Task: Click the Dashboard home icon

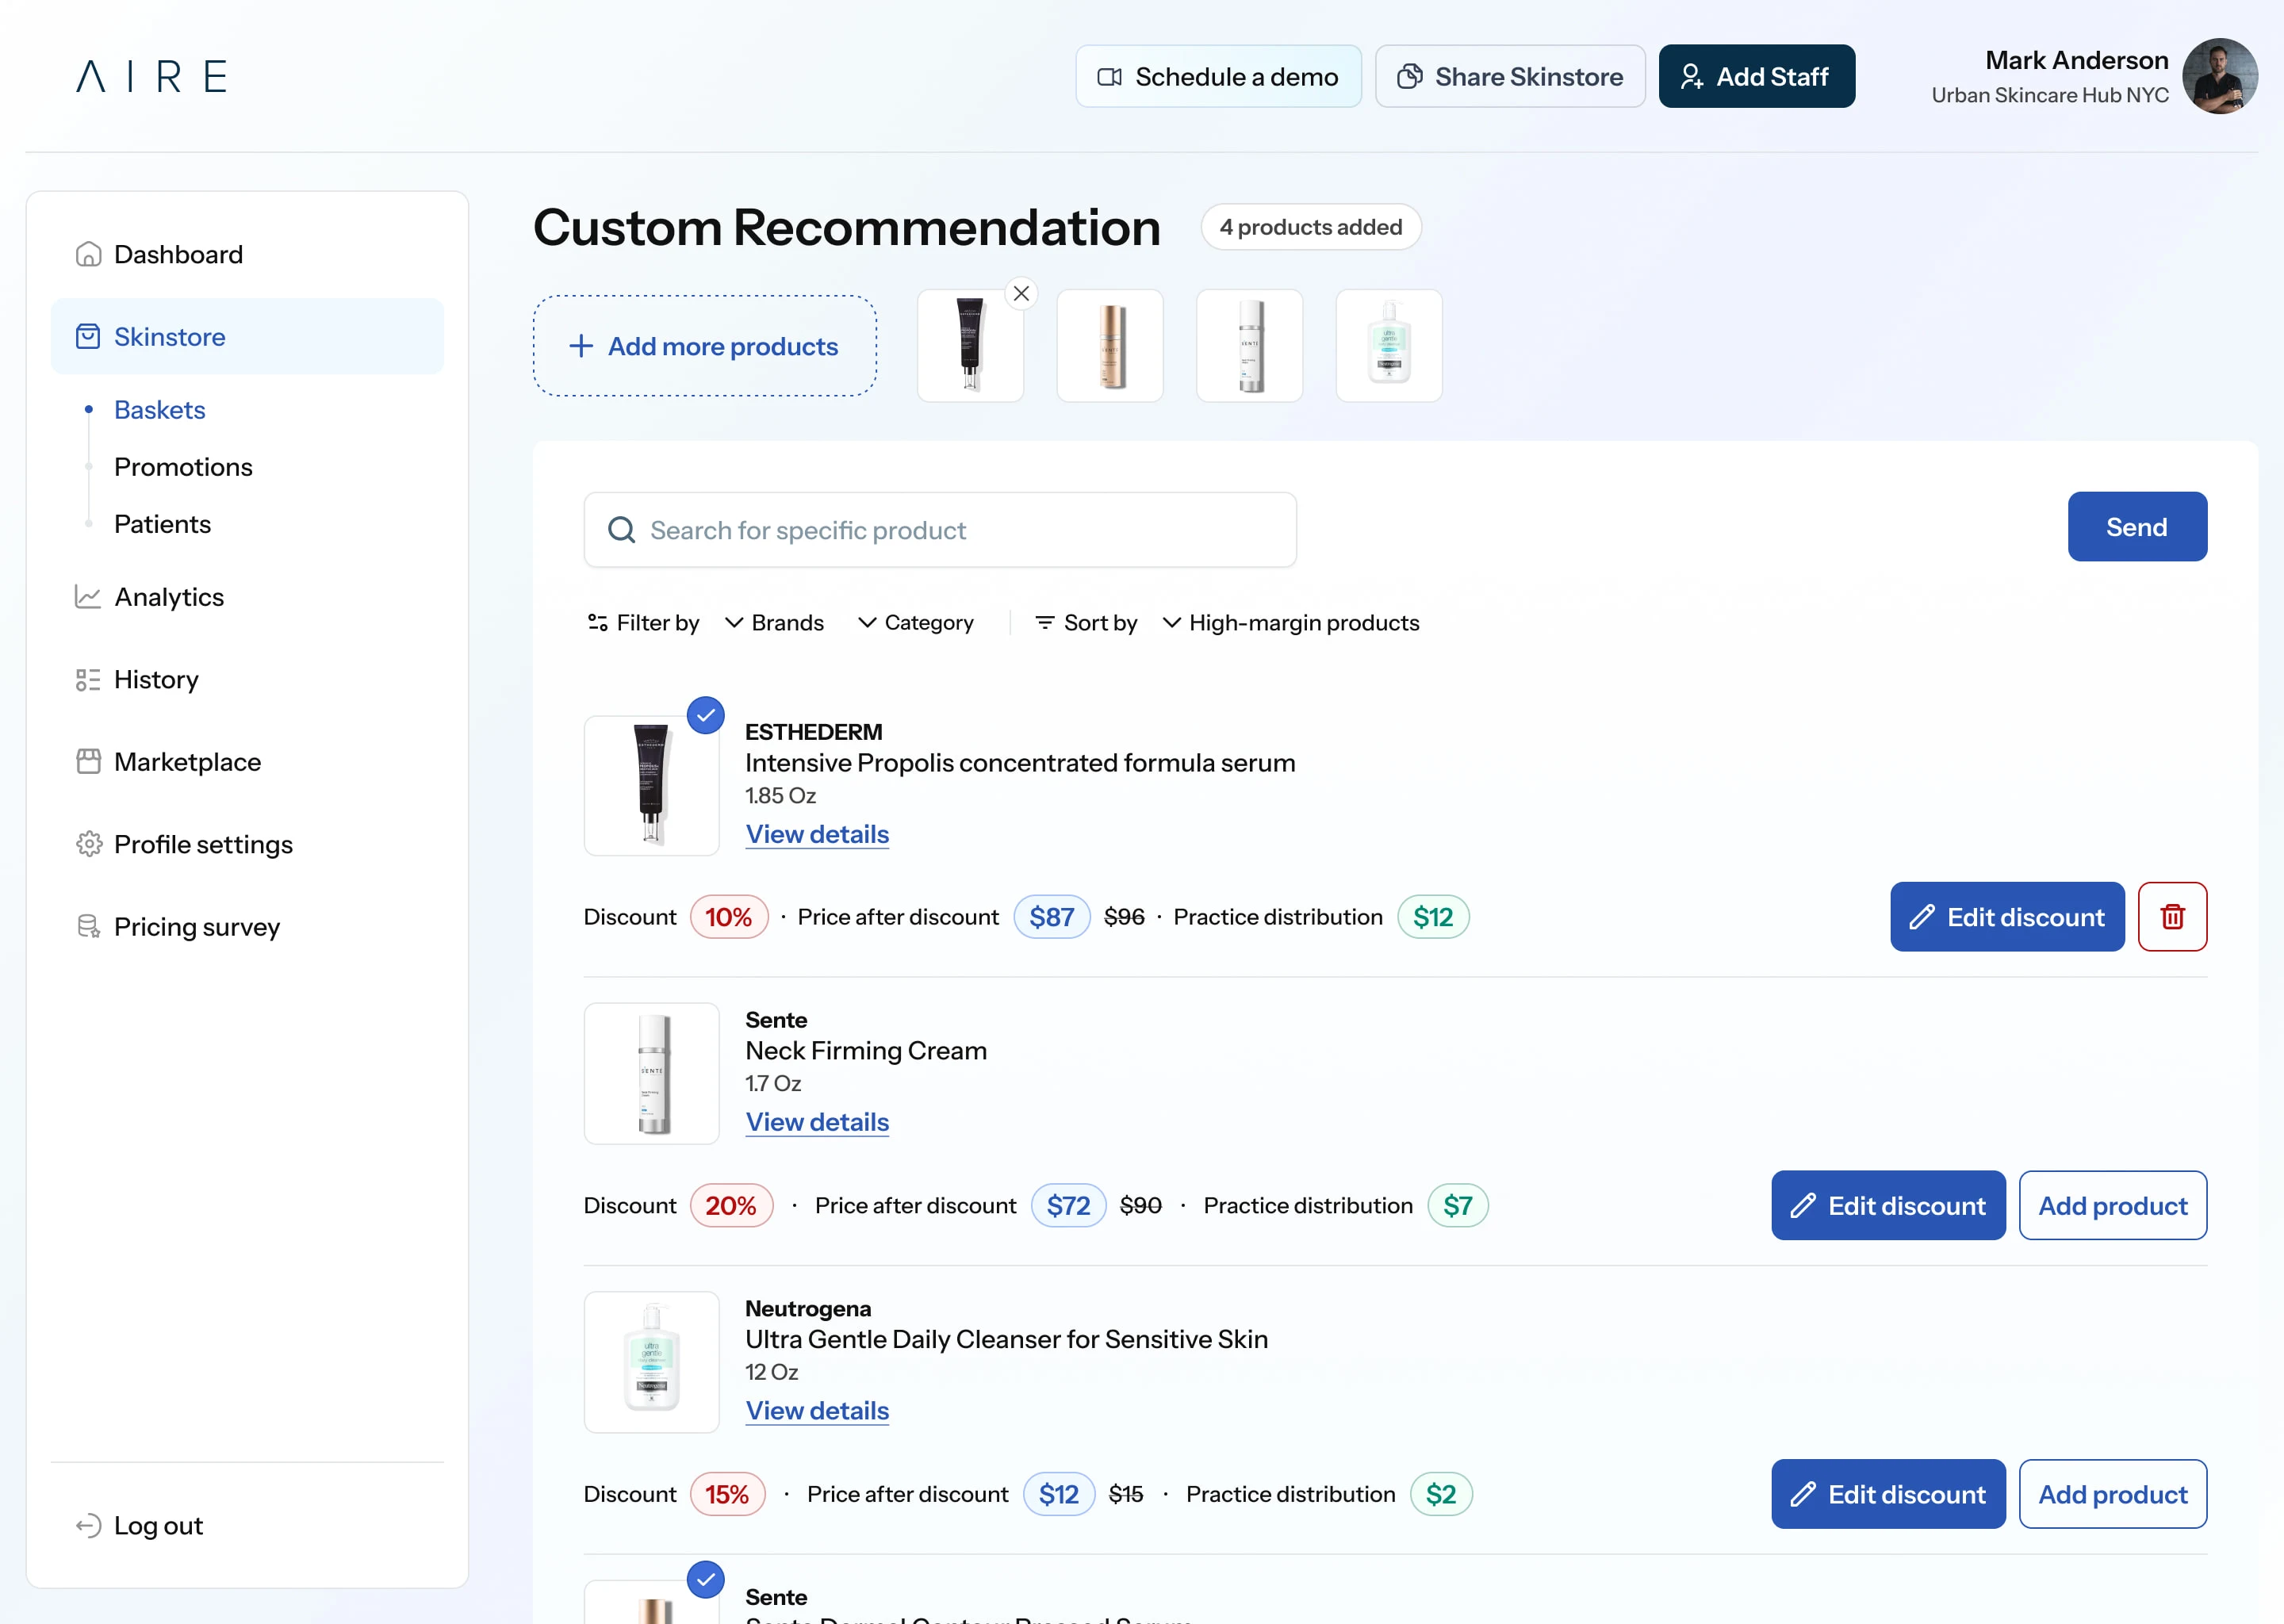Action: [88, 254]
